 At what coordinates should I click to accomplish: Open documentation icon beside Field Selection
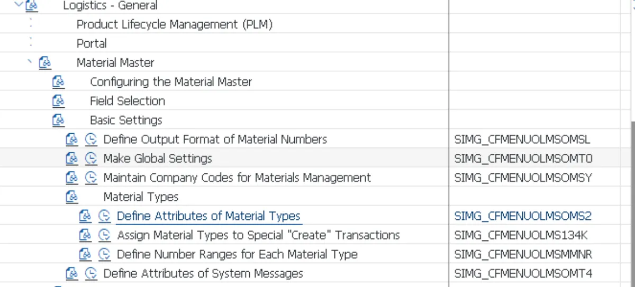(x=58, y=101)
